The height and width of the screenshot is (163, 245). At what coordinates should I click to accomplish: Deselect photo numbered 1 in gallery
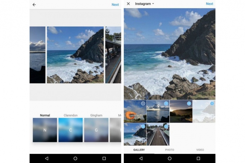tap(166, 103)
